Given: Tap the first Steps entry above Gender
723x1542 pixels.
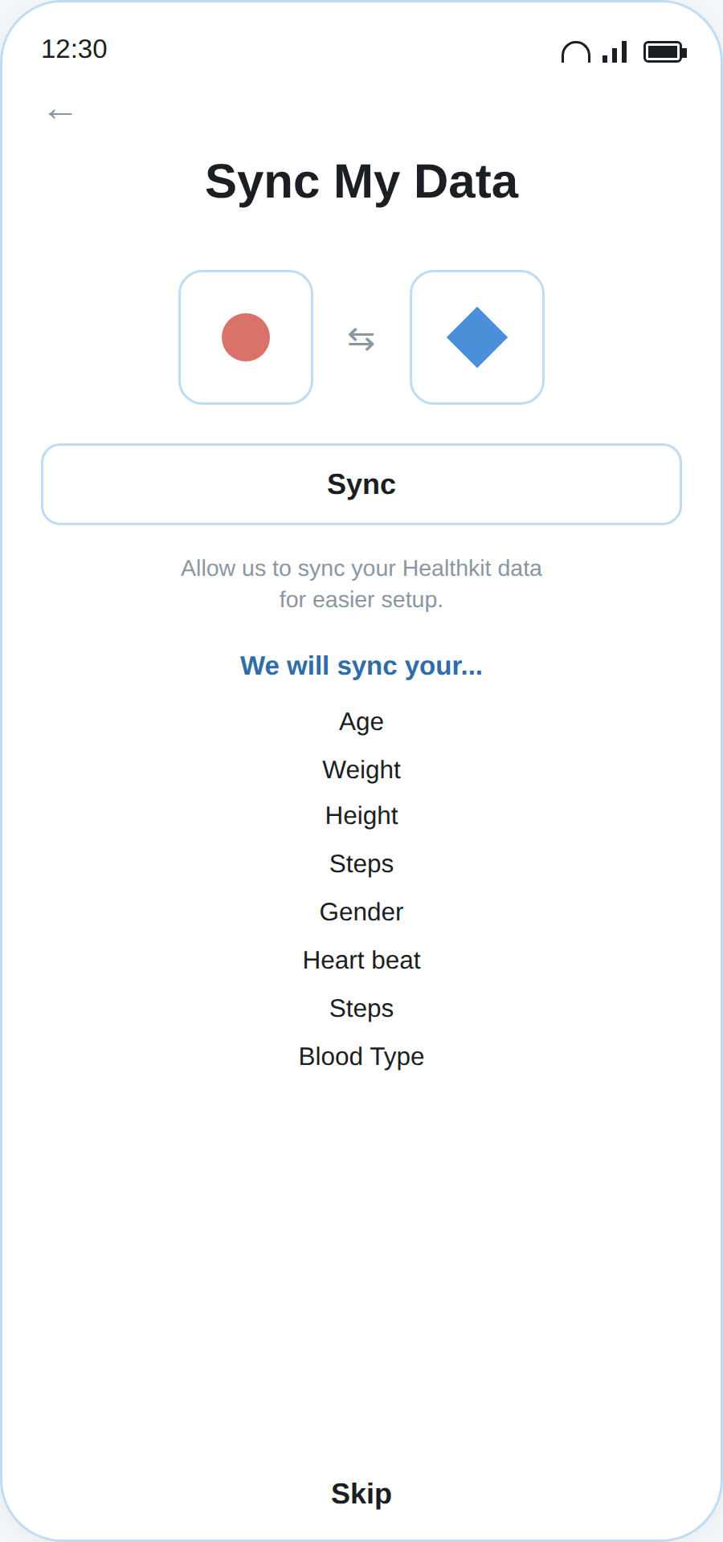Looking at the screenshot, I should click(361, 863).
